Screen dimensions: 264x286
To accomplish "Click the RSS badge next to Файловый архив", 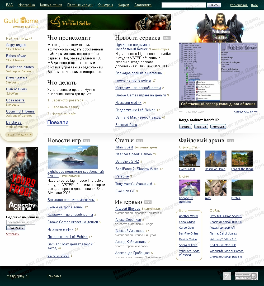I will click(x=230, y=141).
